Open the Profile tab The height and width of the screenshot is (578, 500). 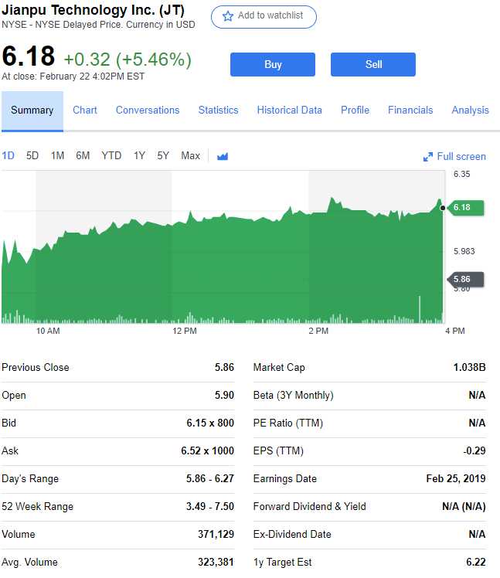pos(355,110)
